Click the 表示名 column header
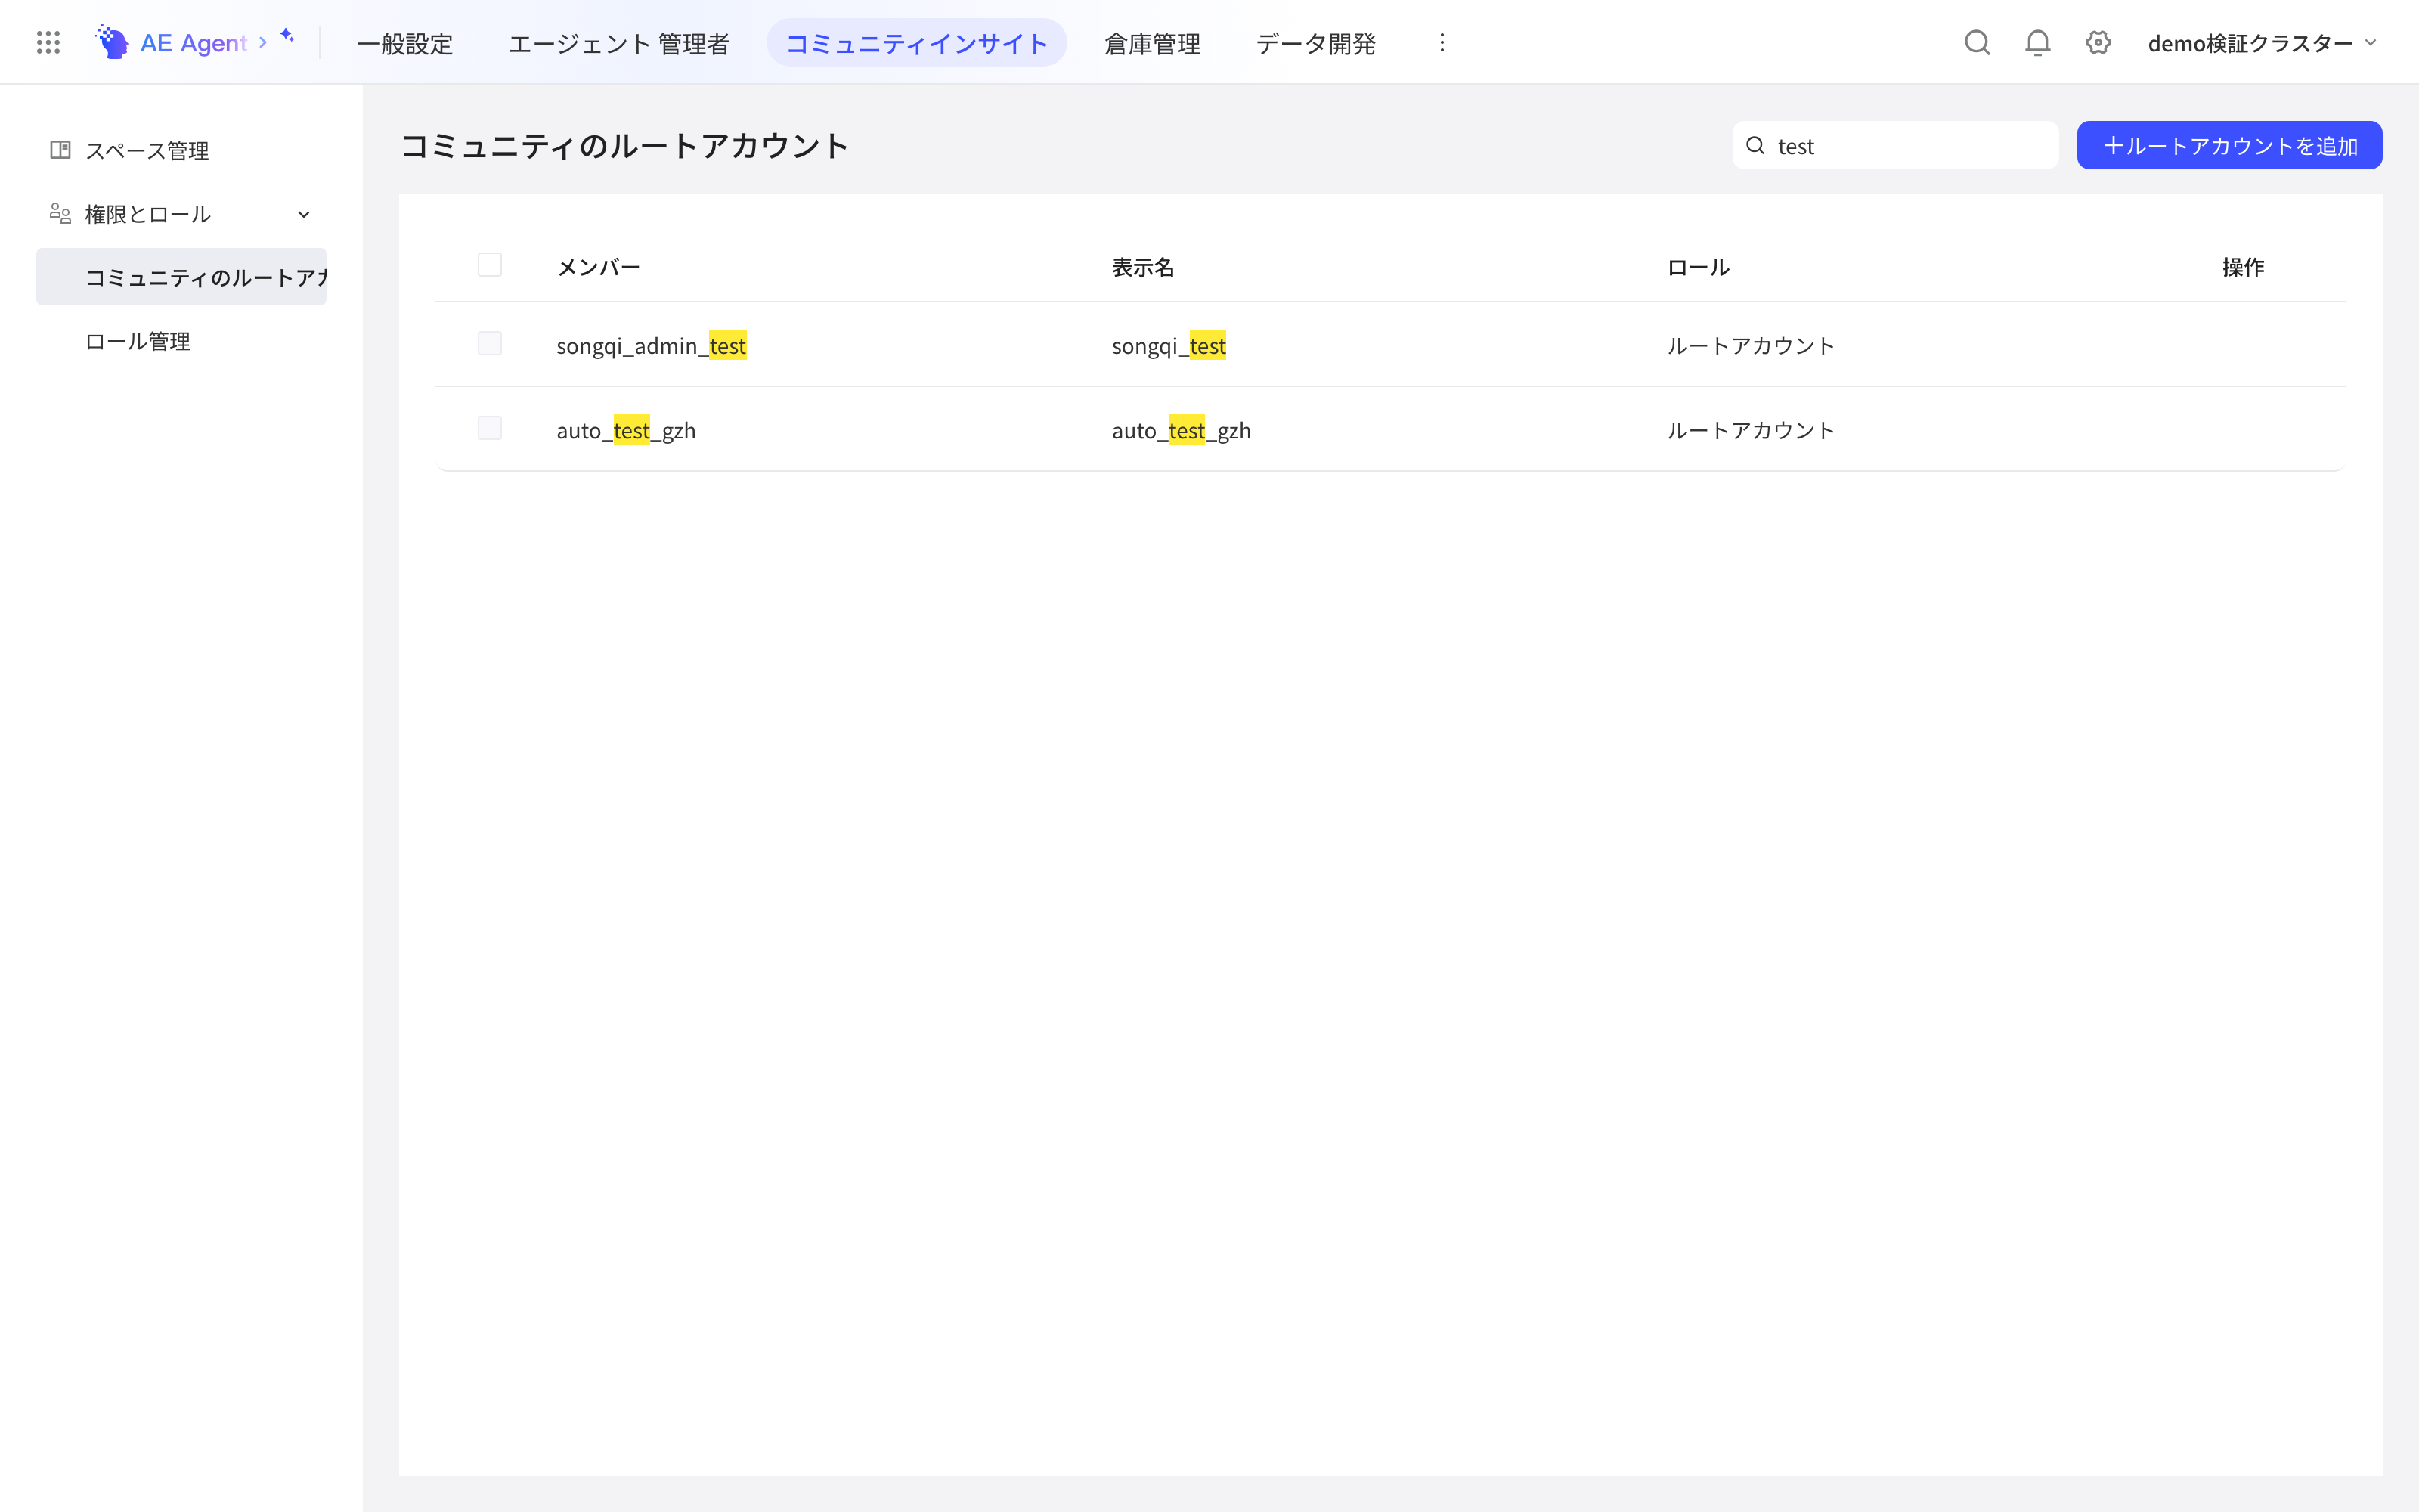The width and height of the screenshot is (2419, 1512). 1142,267
